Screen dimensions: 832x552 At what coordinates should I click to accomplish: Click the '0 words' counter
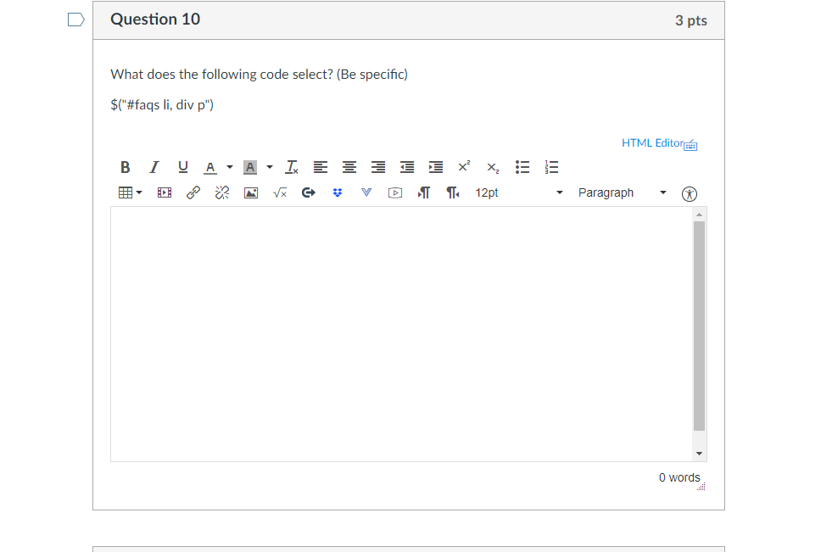pyautogui.click(x=679, y=477)
